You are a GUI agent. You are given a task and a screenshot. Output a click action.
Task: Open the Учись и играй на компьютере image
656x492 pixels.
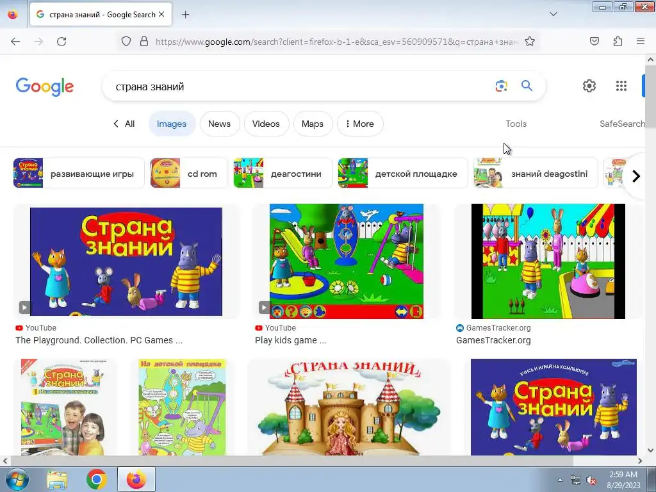click(553, 407)
